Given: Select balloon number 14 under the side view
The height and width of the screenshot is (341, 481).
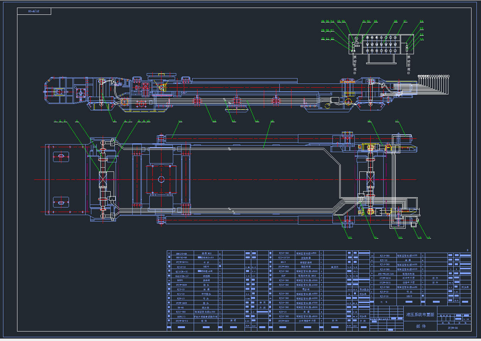Looking at the screenshot, I should point(257,121).
